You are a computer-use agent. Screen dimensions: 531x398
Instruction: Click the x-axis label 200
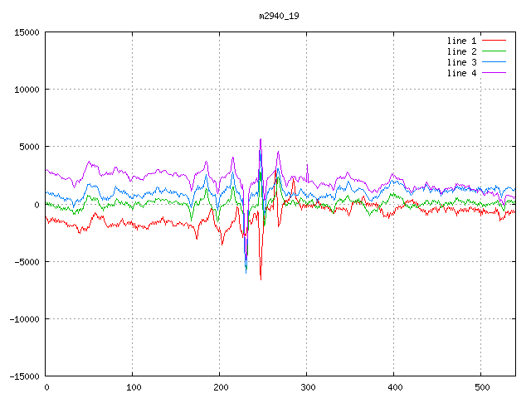[x=221, y=387]
